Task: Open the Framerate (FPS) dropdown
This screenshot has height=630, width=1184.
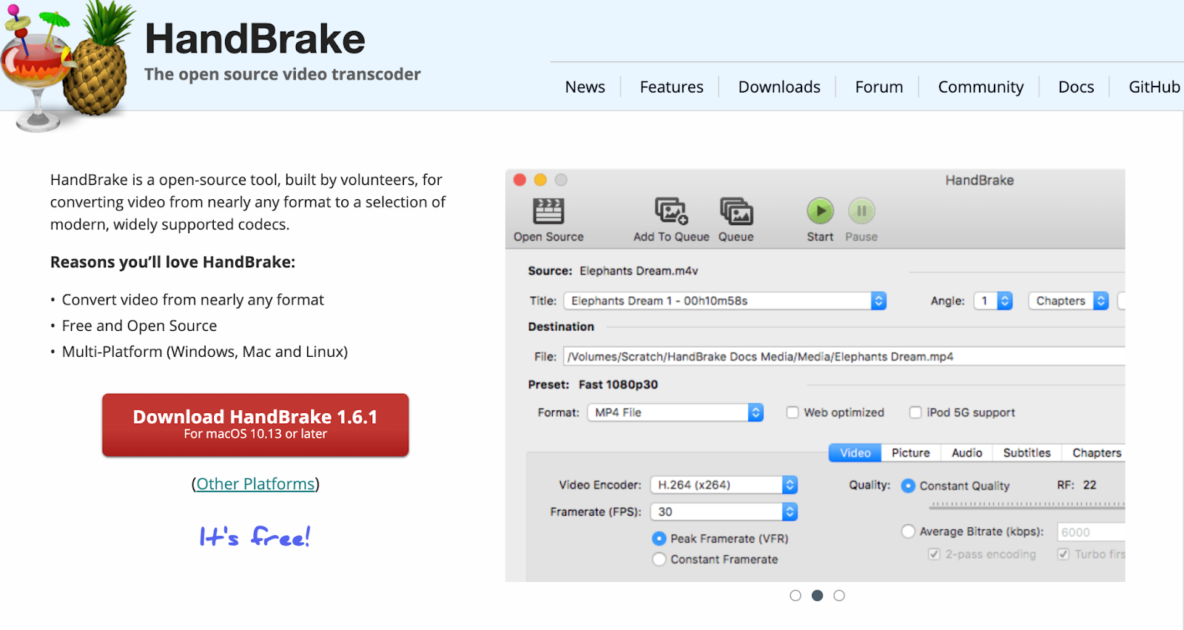Action: tap(724, 512)
